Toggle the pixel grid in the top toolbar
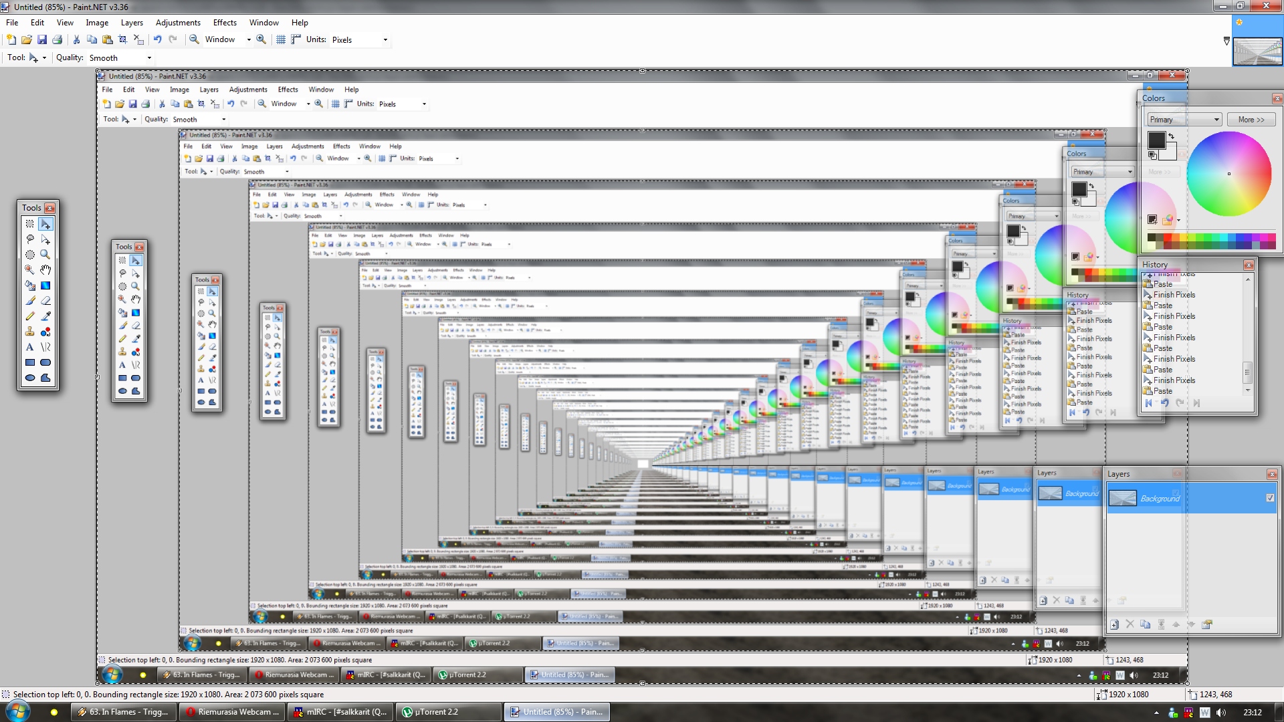The height and width of the screenshot is (722, 1284). [281, 39]
